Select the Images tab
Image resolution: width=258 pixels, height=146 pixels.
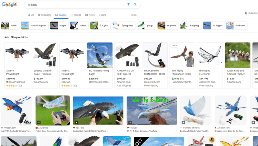[x=61, y=15]
